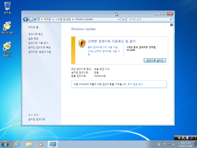
Task: Open help via blue question mark icon
Action: [171, 25]
